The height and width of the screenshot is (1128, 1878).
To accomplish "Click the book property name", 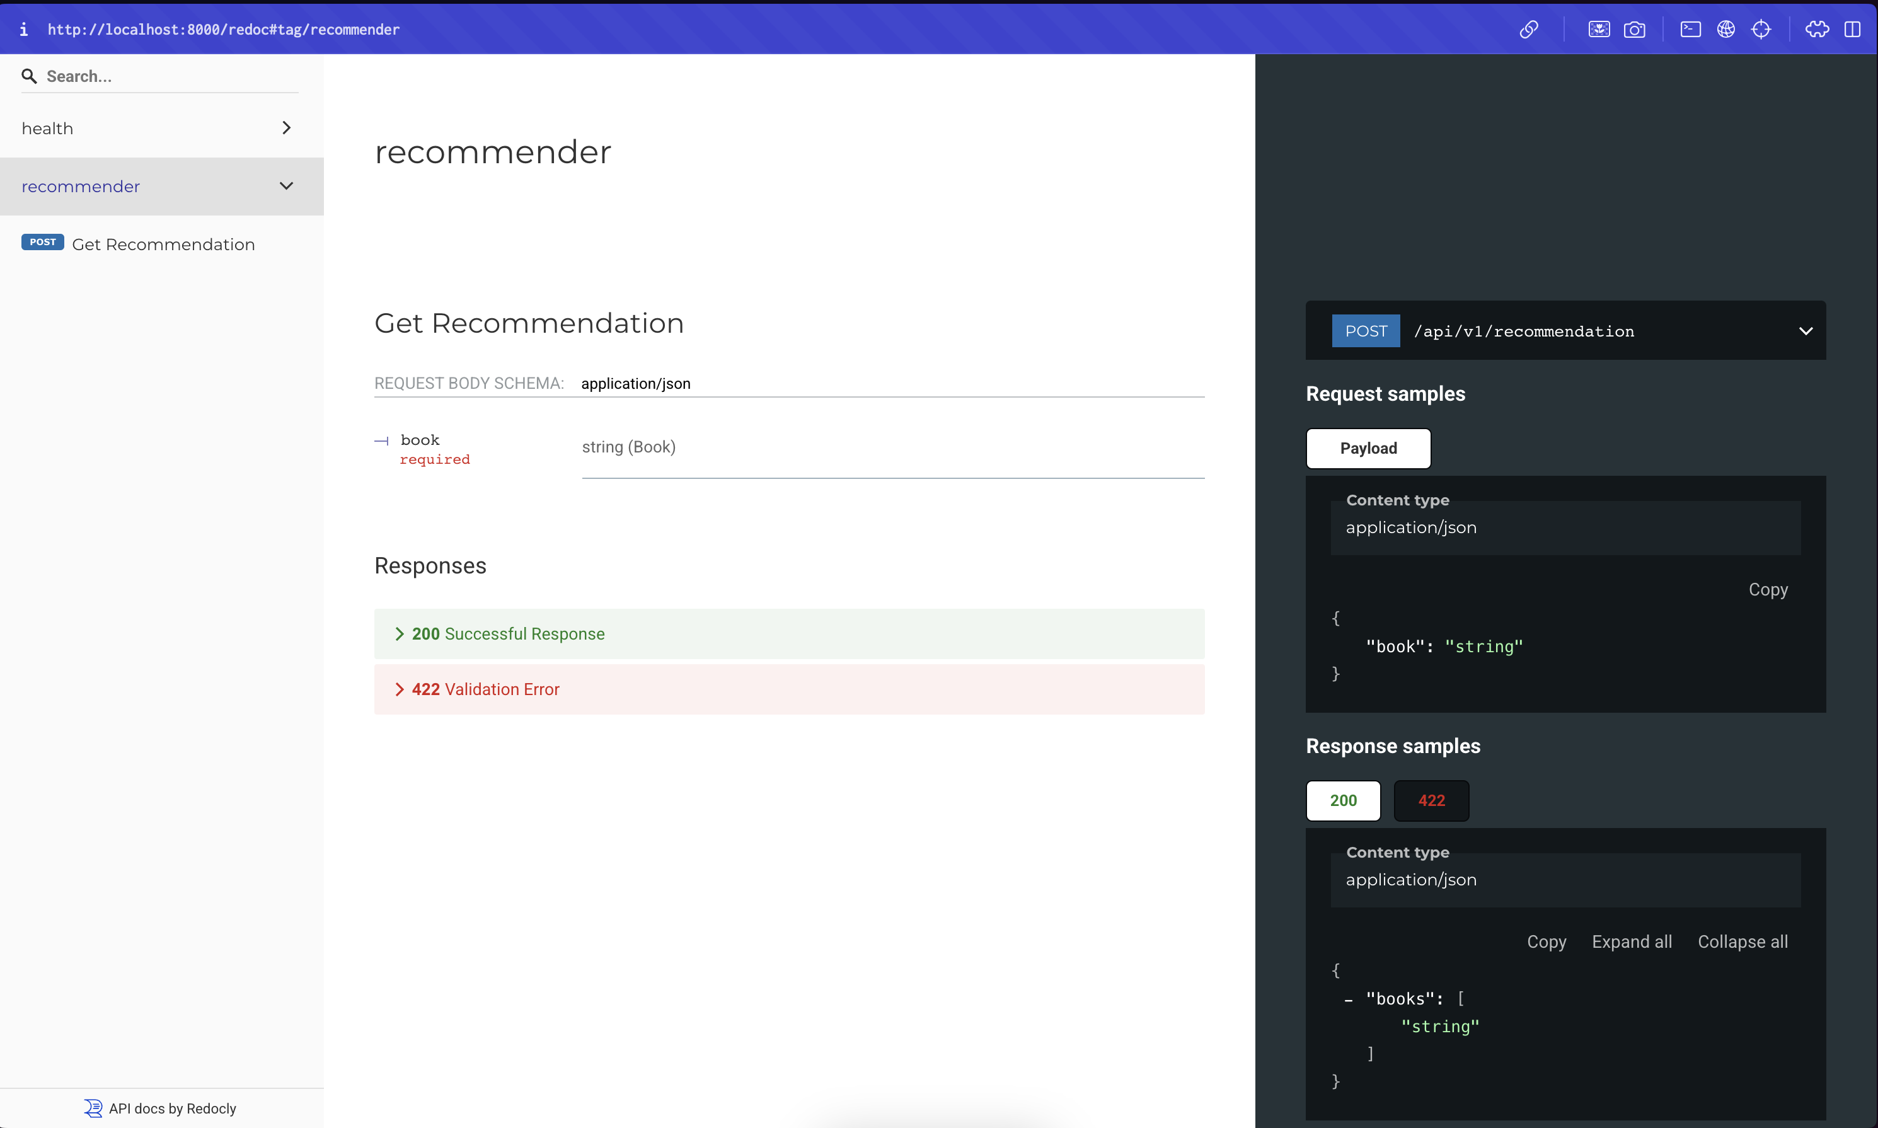I will [x=420, y=440].
